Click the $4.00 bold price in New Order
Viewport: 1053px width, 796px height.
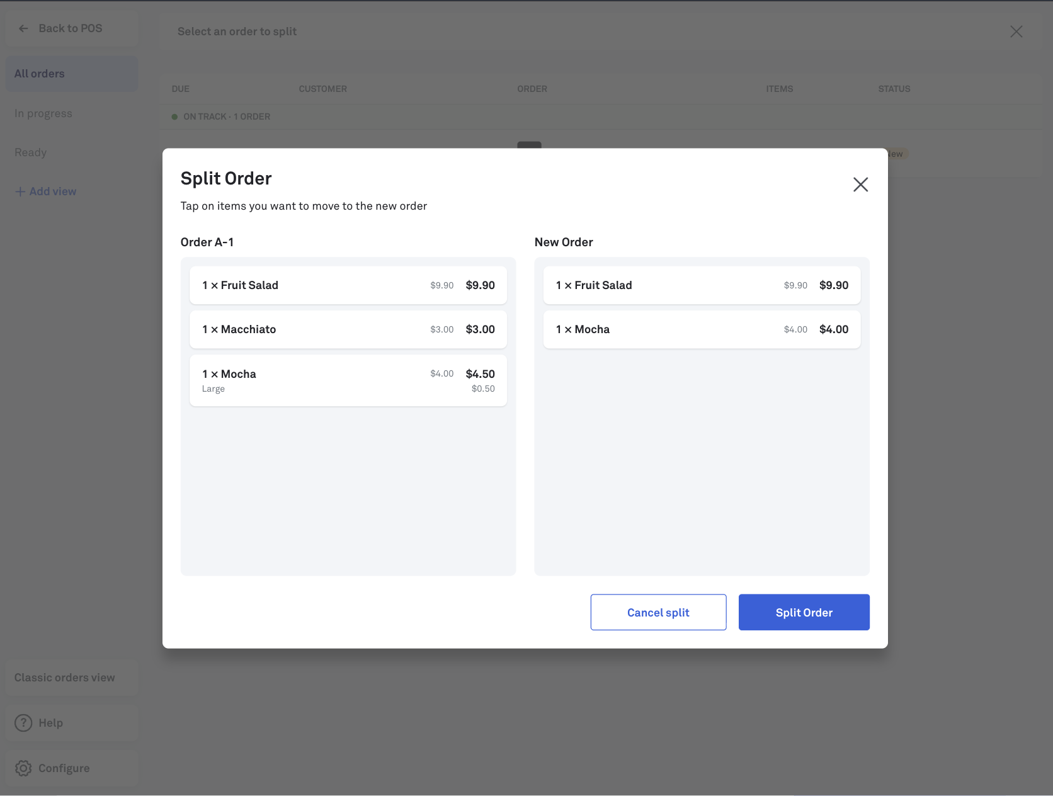click(834, 329)
